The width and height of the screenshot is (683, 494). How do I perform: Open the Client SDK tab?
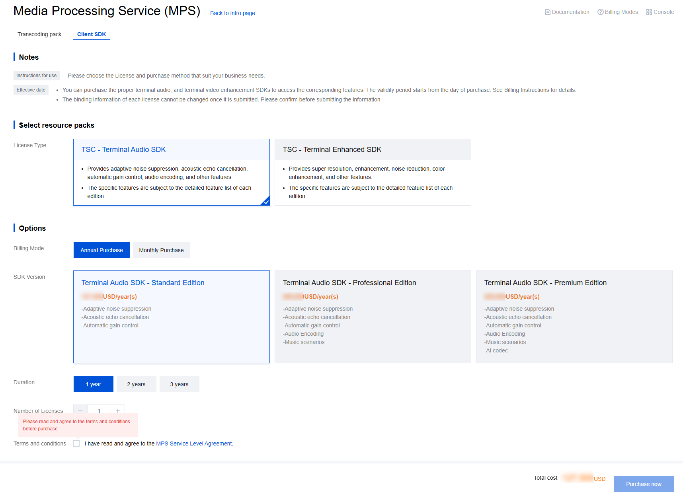[92, 34]
